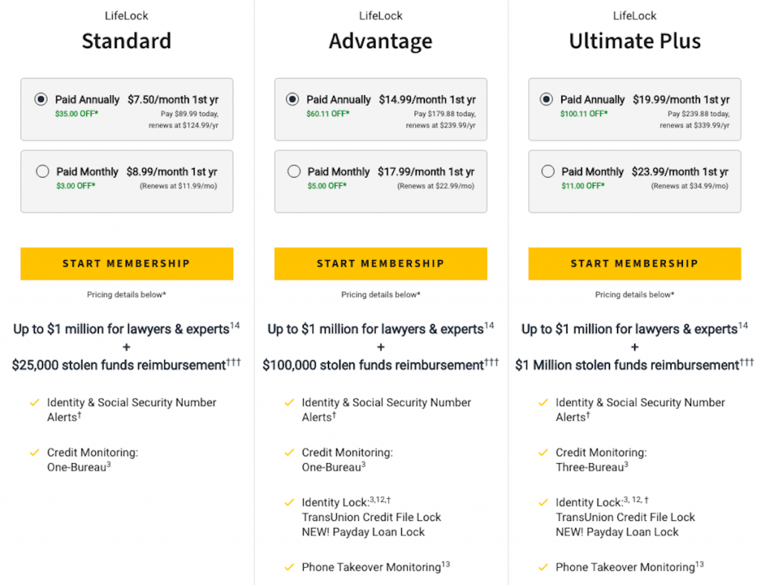Select Paid Monthly for Ultimate Plus plan
This screenshot has width=761, height=585.
pyautogui.click(x=548, y=172)
